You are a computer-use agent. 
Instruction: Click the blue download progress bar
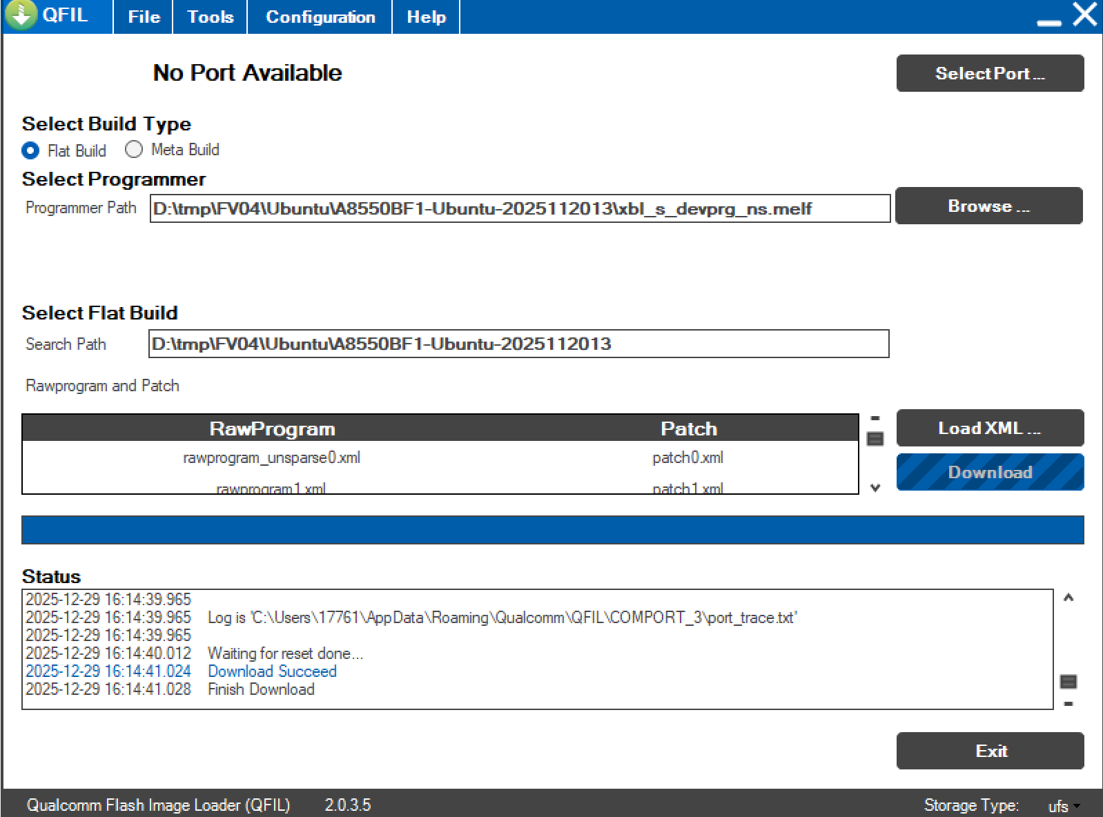tap(552, 530)
